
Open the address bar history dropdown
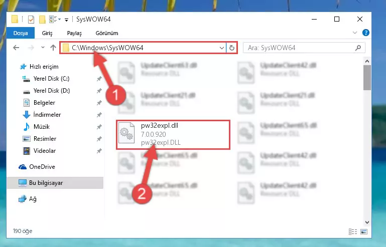point(221,48)
